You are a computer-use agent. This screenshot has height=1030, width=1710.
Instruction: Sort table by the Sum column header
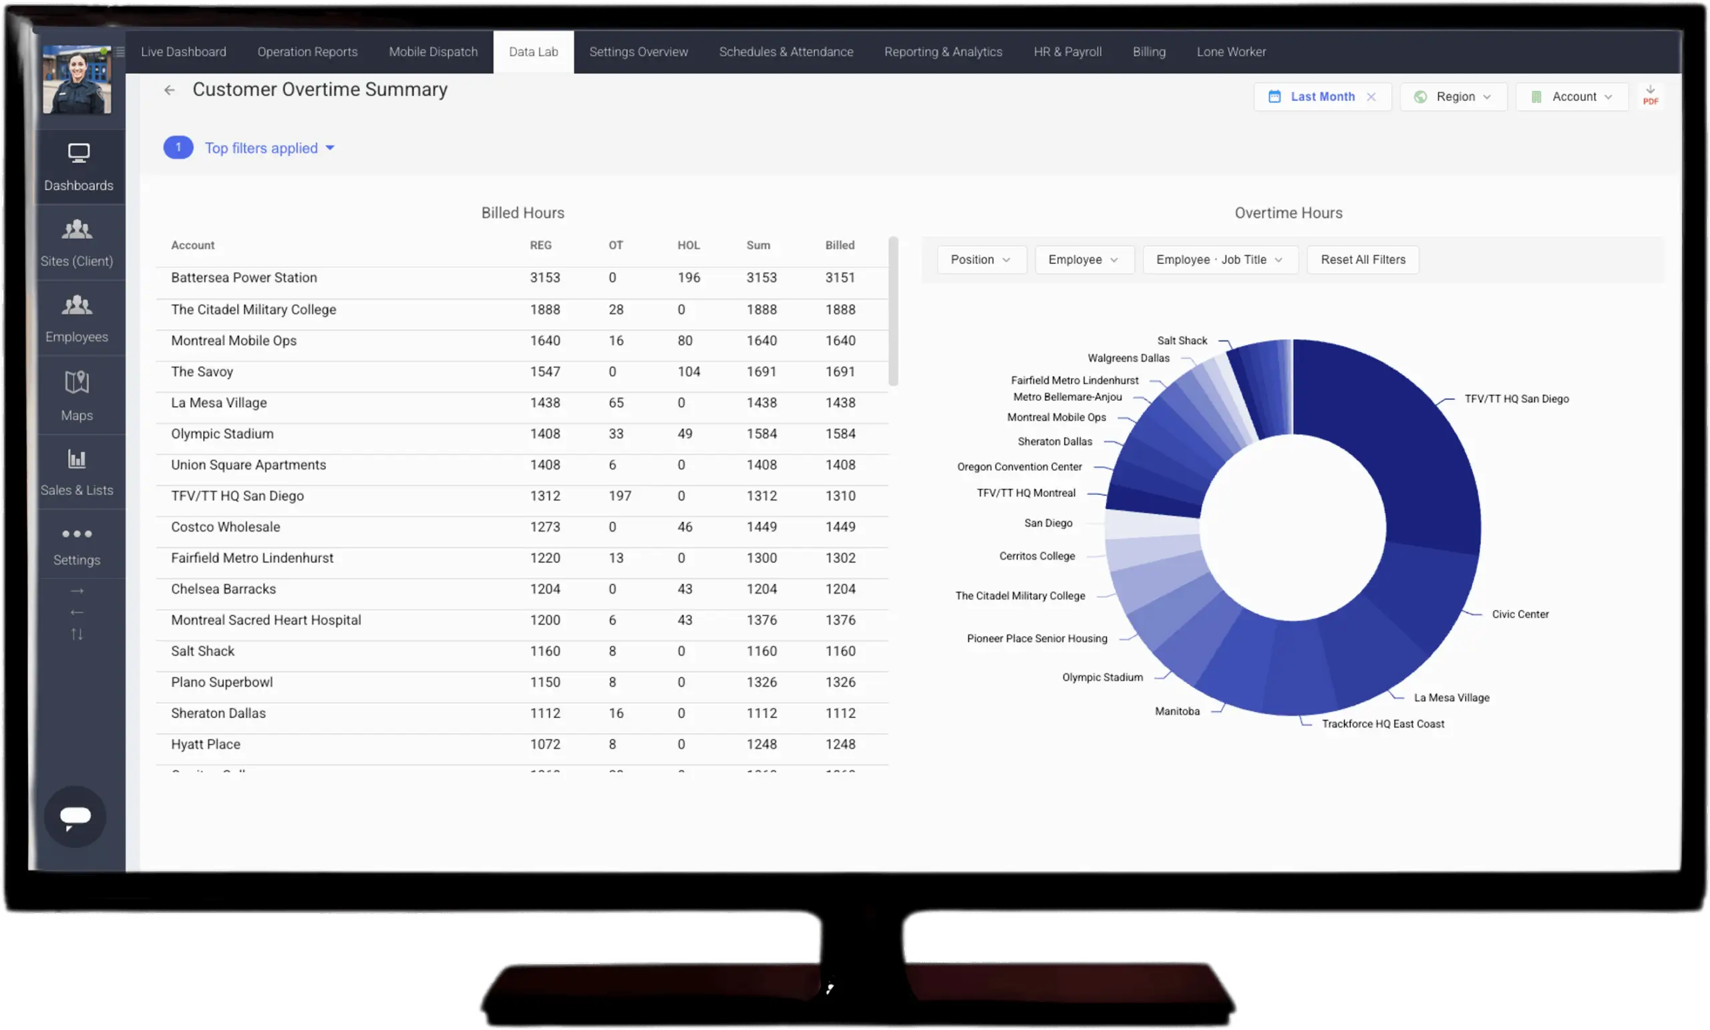(x=758, y=246)
